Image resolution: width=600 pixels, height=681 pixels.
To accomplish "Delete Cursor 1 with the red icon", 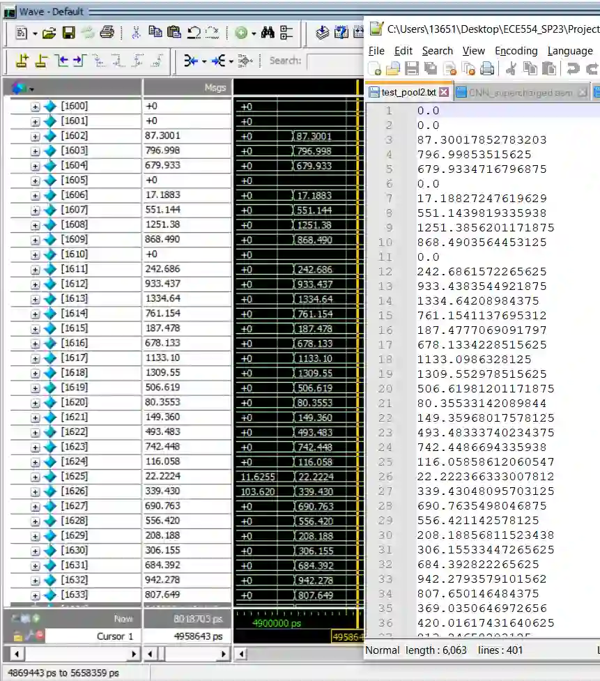I will tap(40, 636).
